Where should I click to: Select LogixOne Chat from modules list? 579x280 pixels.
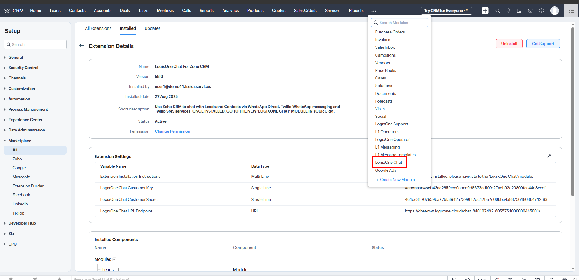pos(388,162)
